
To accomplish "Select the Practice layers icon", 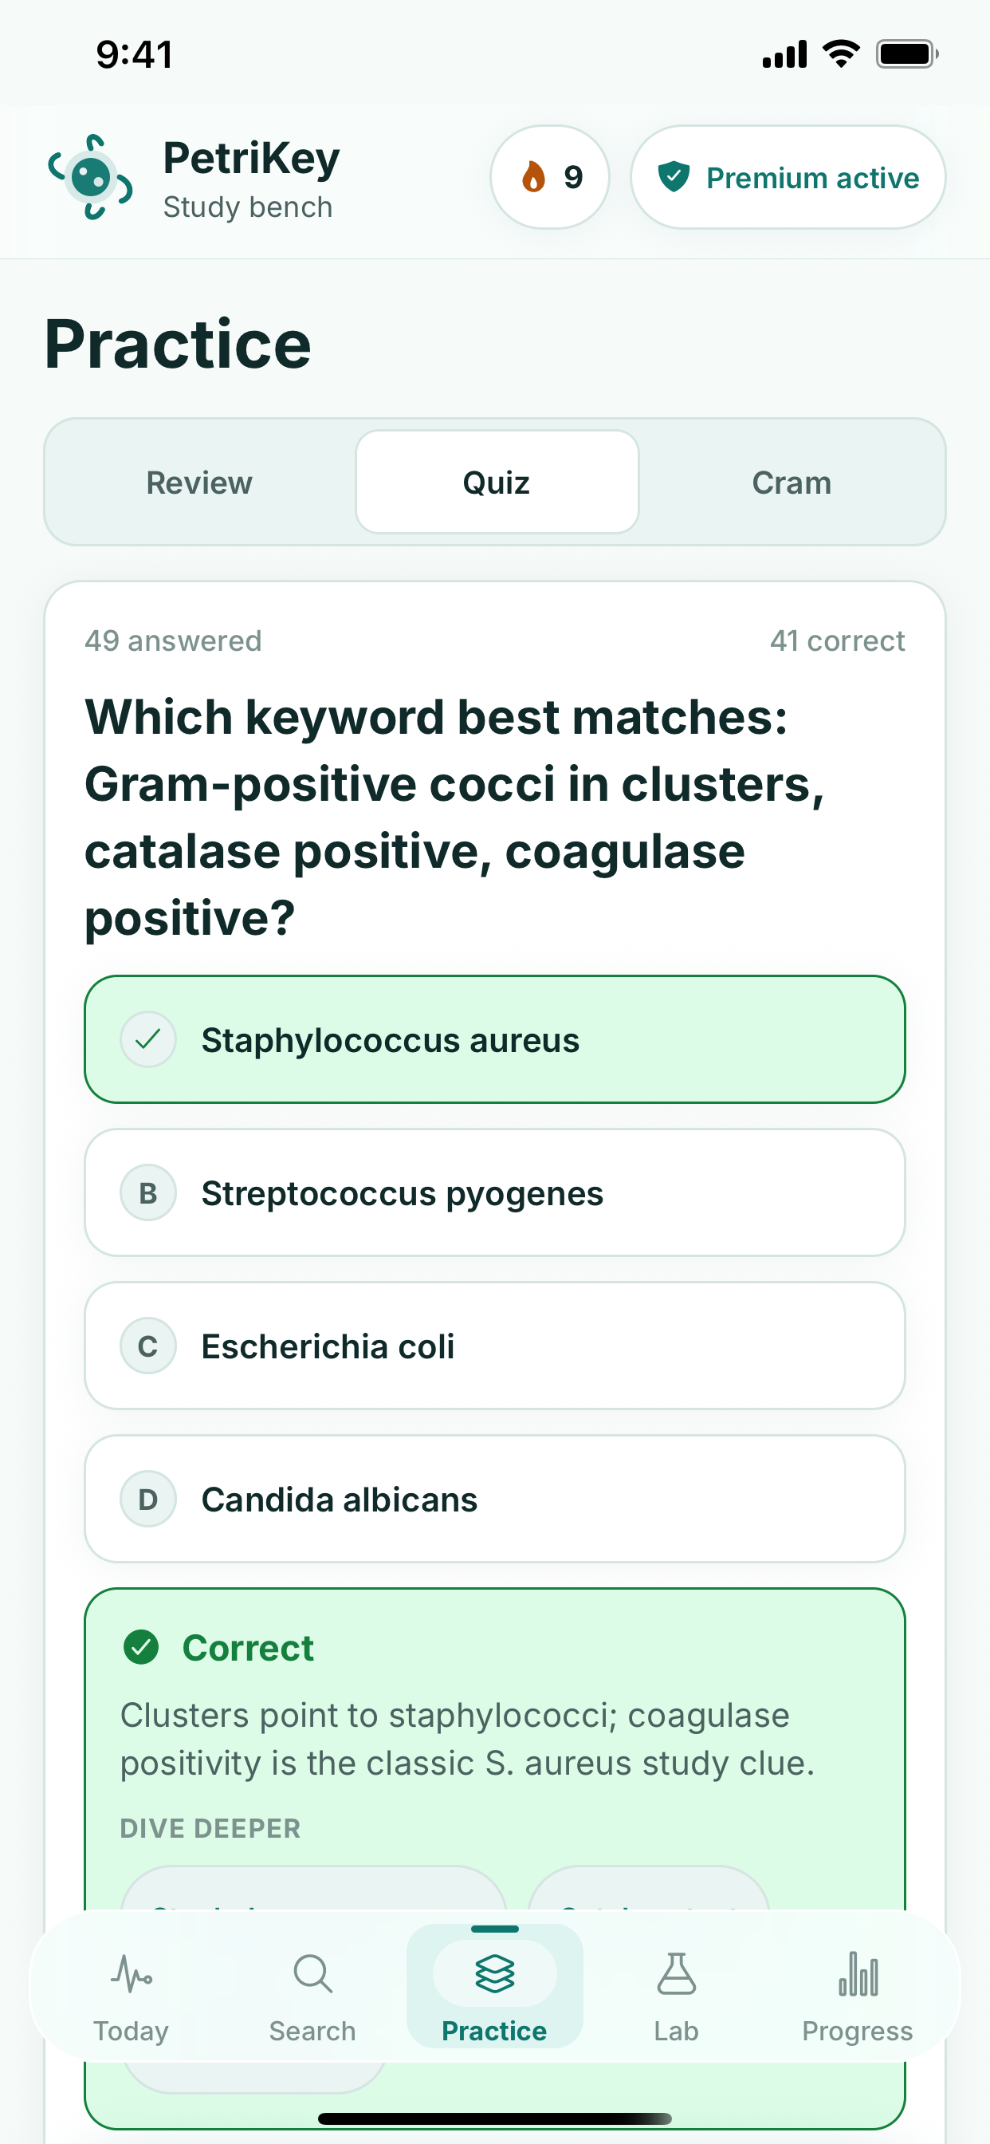I will point(495,1973).
